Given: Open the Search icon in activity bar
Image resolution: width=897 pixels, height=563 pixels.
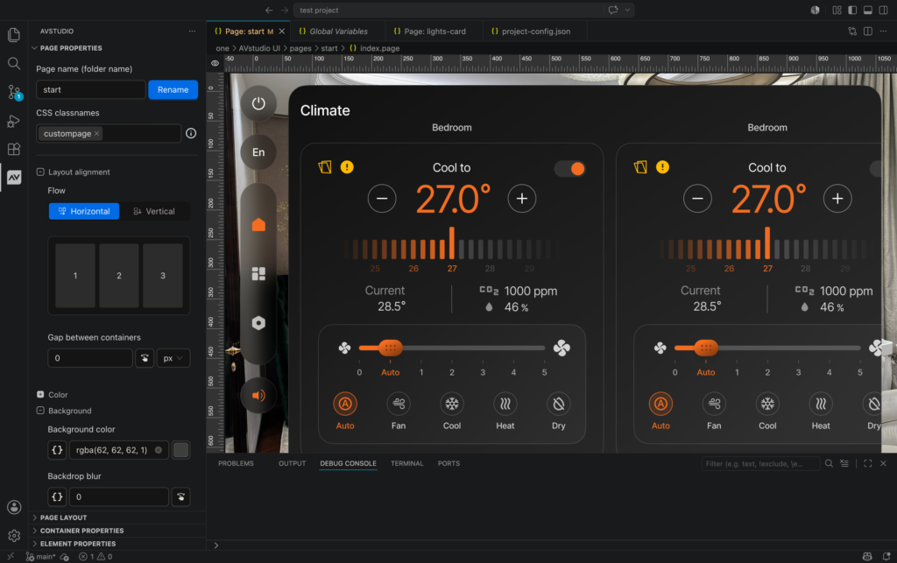Looking at the screenshot, I should (14, 63).
